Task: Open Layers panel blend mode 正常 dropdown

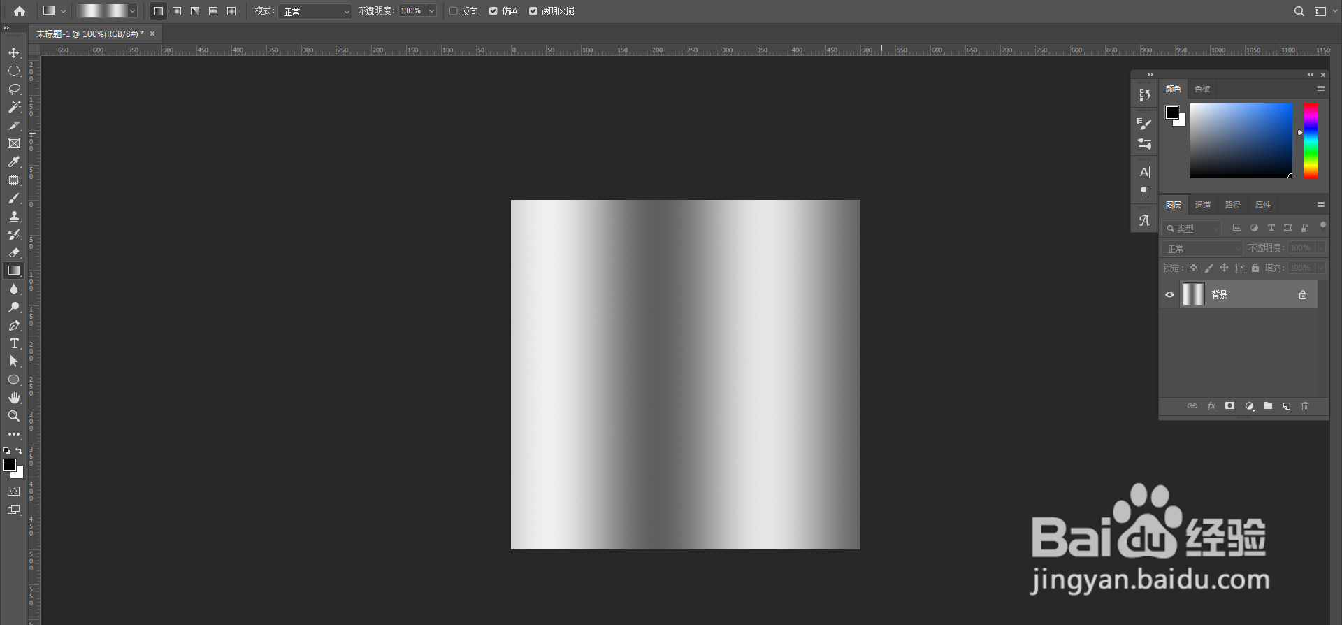Action: point(1202,248)
